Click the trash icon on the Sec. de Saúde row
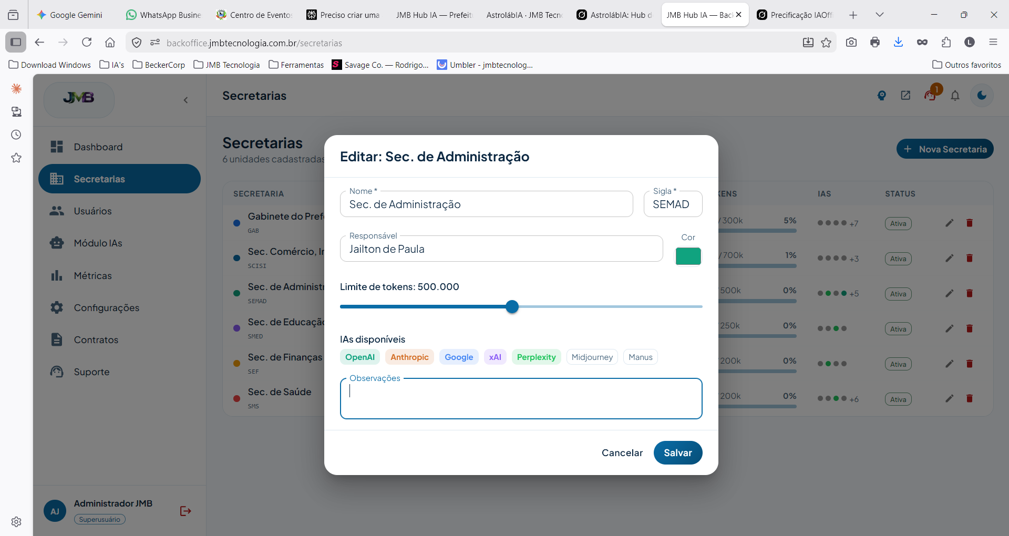1009x536 pixels. point(970,399)
